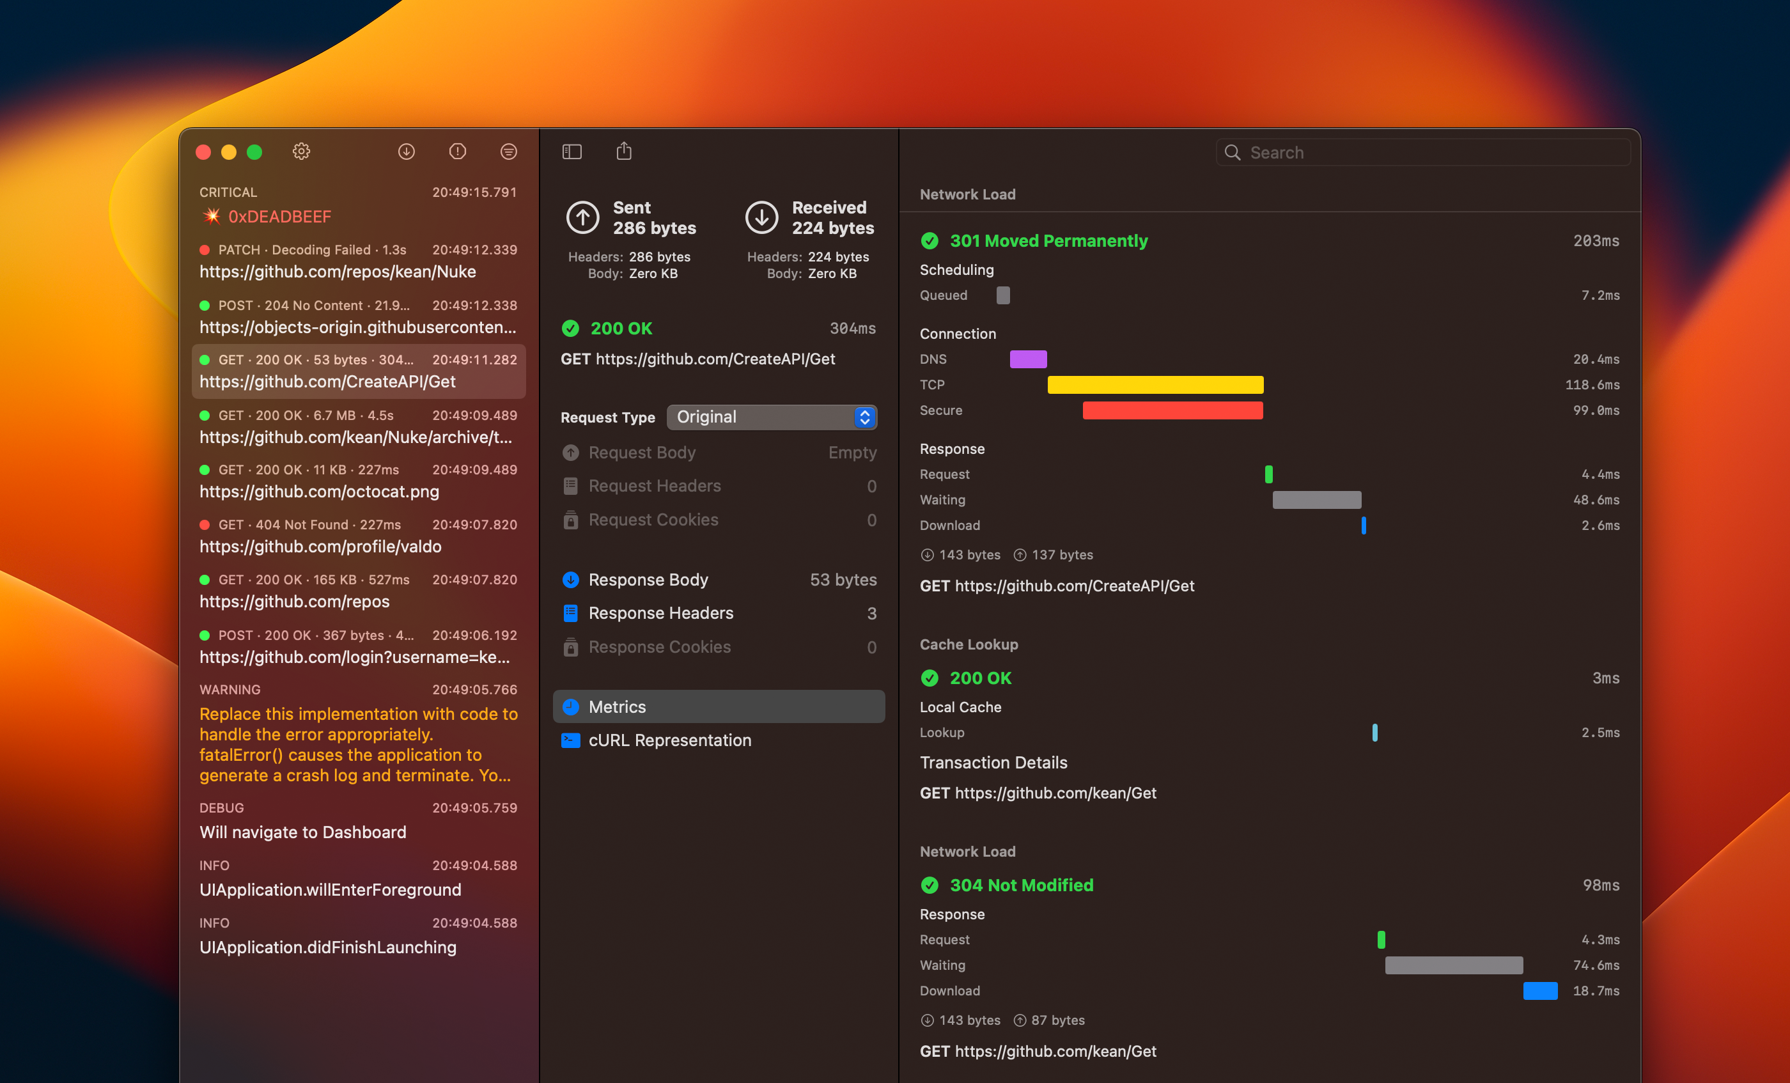Select POST login?username request

359,646
